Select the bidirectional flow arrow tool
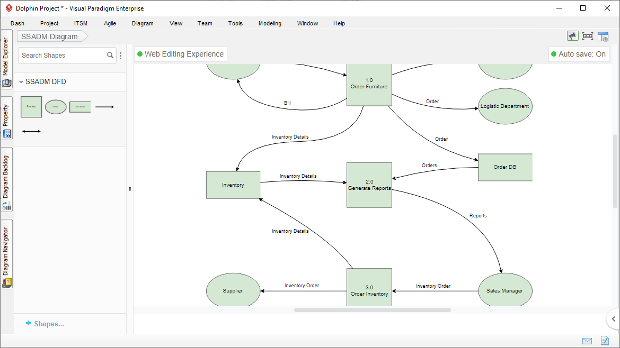This screenshot has height=348, width=620. 31,131
